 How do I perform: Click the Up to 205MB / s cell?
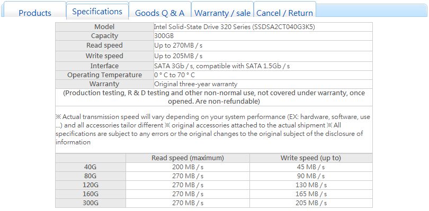click(x=263, y=56)
